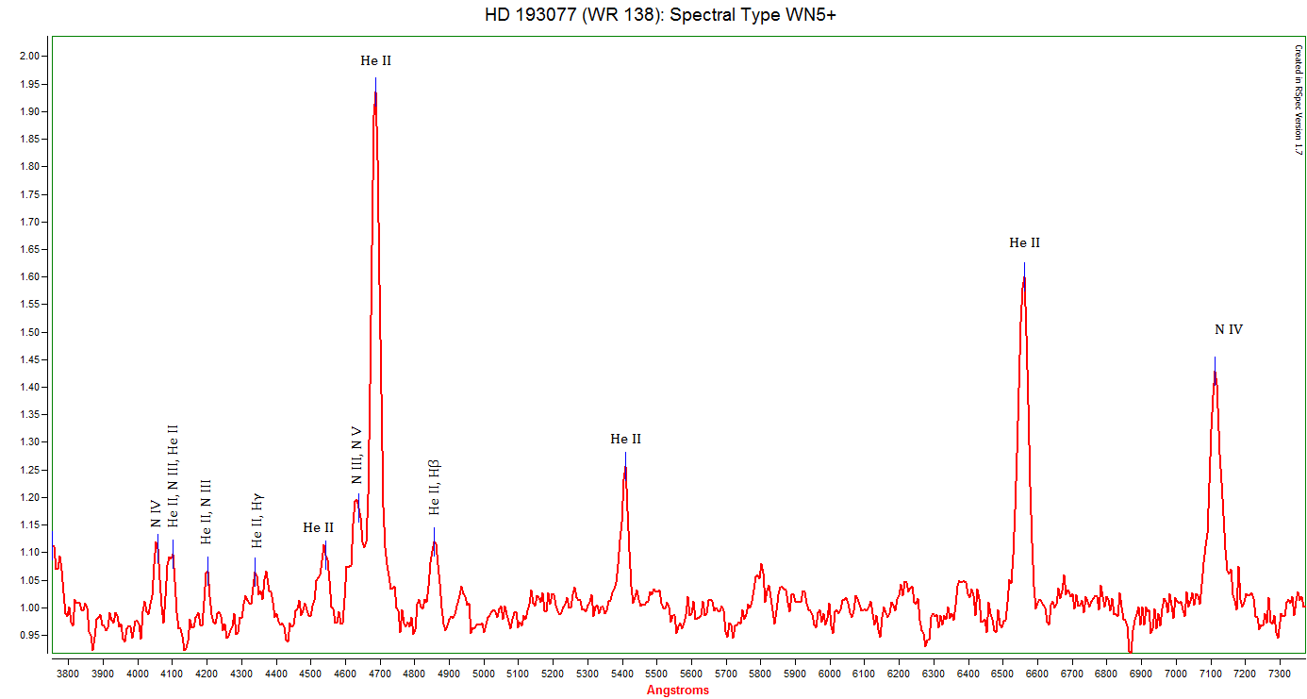
Task: Click the He II label above the 6560 peak
Action: coord(1024,242)
